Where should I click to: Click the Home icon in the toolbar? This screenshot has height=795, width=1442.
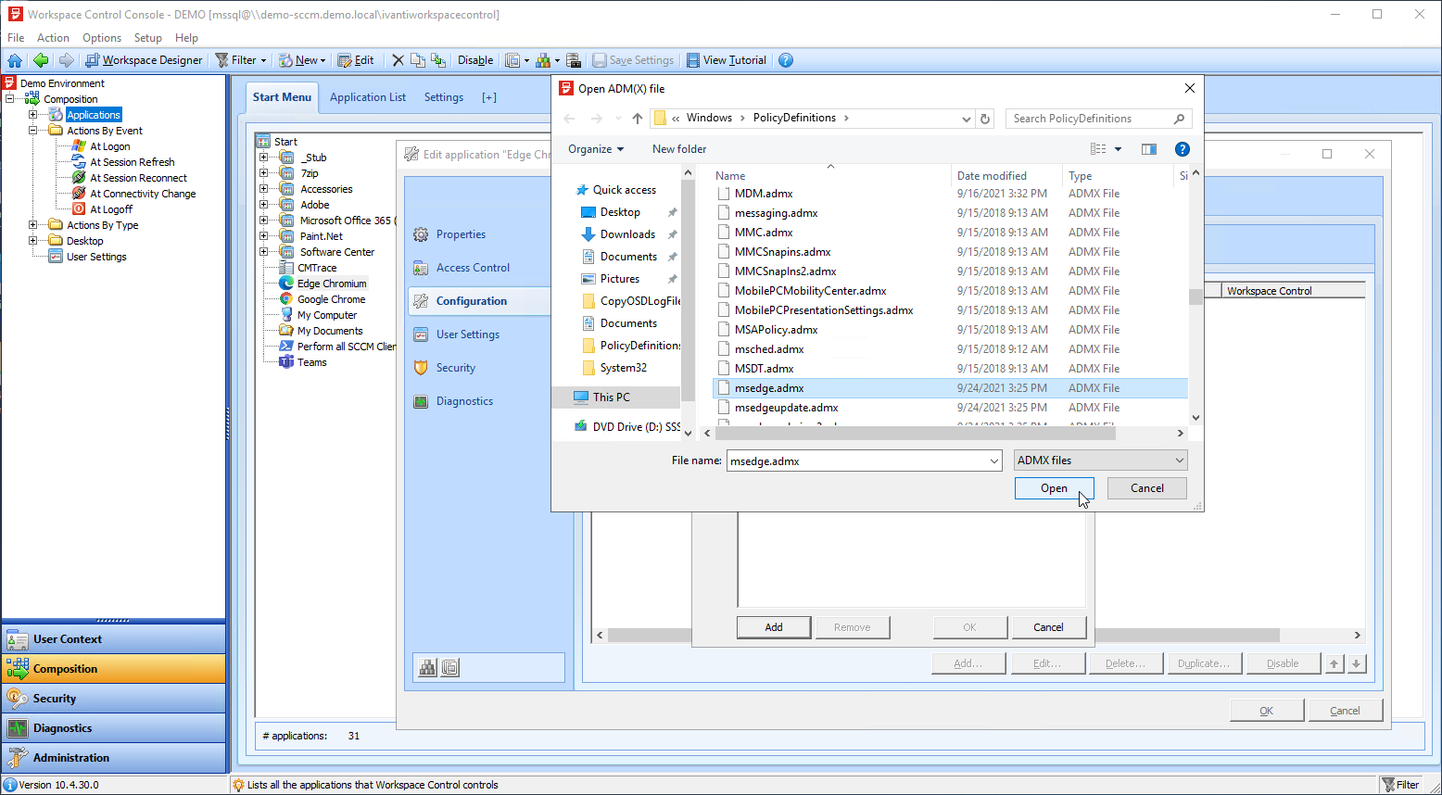[x=15, y=60]
